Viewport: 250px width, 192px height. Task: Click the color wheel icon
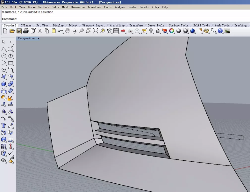click(x=172, y=31)
